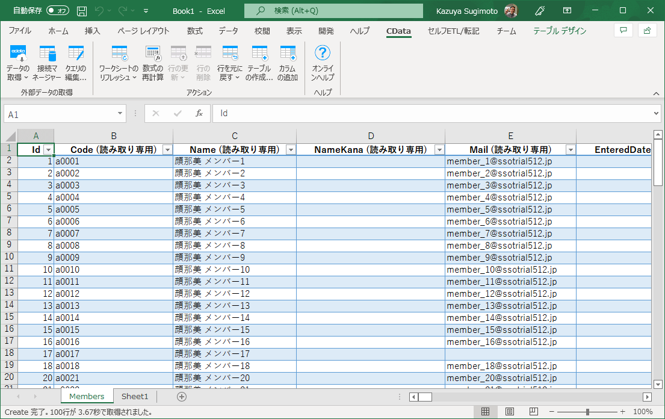The height and width of the screenshot is (419, 665).
Task: Switch to Page Break Preview view
Action: 533,412
